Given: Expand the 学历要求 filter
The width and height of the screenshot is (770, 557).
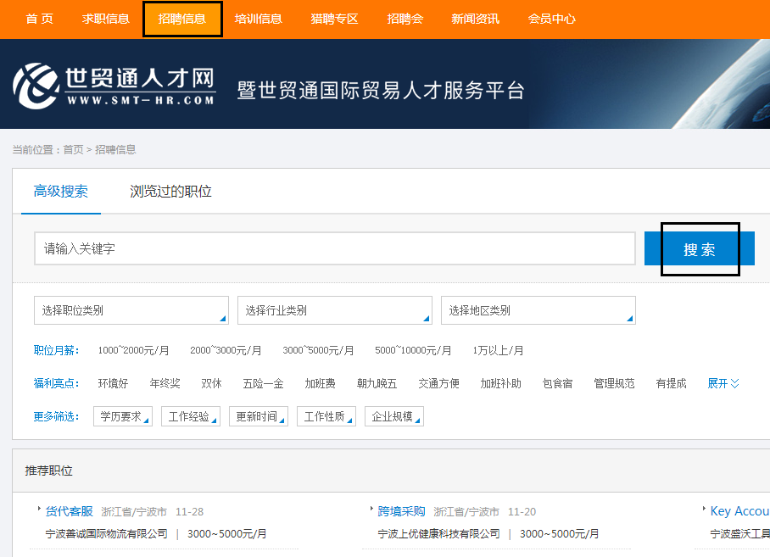Looking at the screenshot, I should 122,416.
